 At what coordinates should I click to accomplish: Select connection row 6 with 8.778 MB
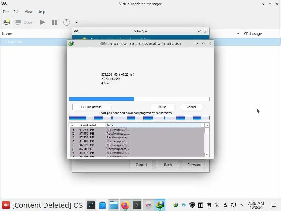(137, 149)
